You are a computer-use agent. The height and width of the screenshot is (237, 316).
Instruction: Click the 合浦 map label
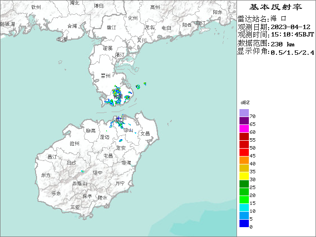[73, 26]
